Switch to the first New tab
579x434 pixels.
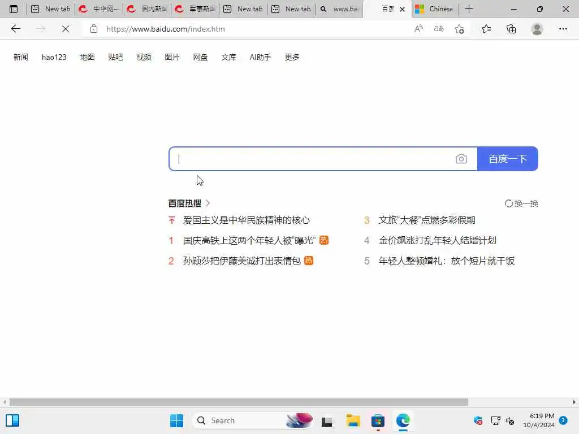(x=50, y=9)
